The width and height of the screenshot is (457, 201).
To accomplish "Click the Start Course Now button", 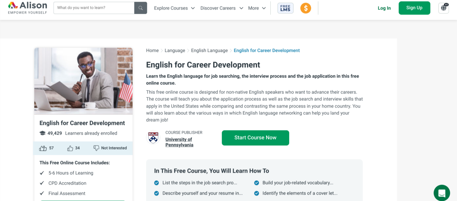I will point(255,138).
